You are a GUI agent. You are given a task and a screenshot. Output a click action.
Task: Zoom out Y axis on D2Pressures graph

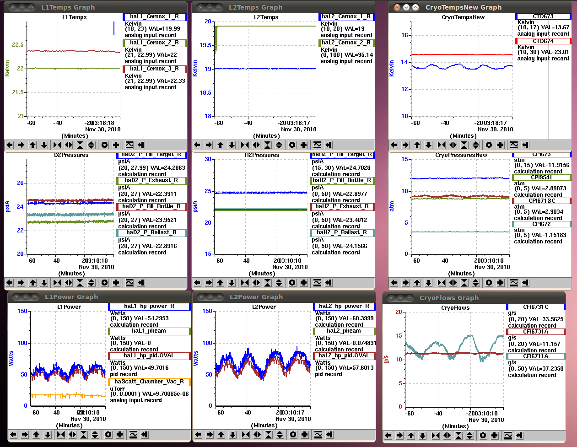pos(92,283)
